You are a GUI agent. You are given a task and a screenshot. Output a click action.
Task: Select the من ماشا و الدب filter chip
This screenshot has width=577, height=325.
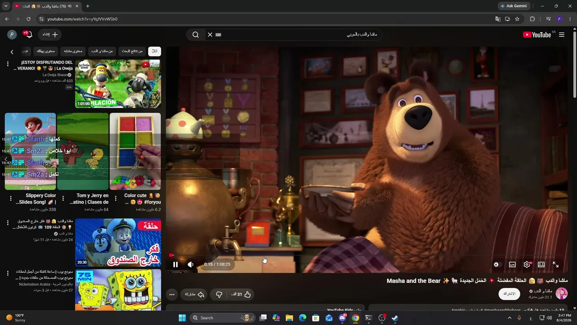[102, 51]
